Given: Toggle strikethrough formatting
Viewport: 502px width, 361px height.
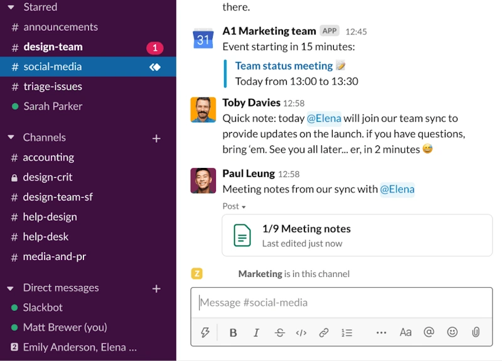Looking at the screenshot, I should coord(279,333).
